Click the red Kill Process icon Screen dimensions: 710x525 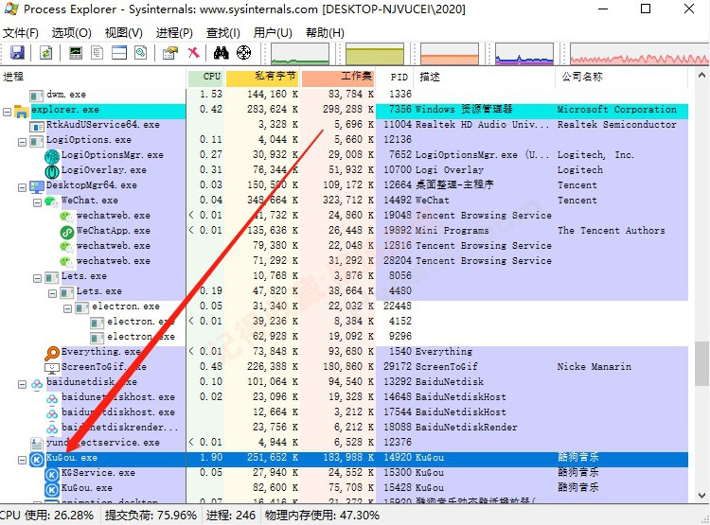tap(193, 53)
